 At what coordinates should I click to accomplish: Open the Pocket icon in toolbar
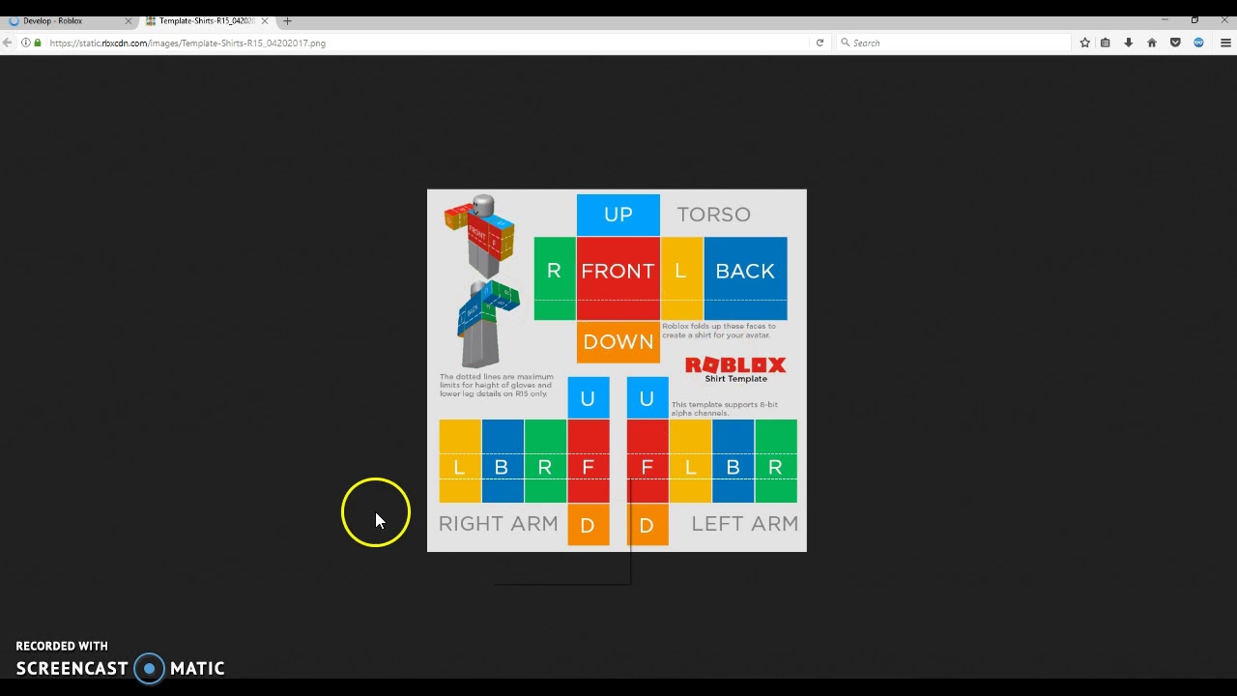pyautogui.click(x=1175, y=43)
